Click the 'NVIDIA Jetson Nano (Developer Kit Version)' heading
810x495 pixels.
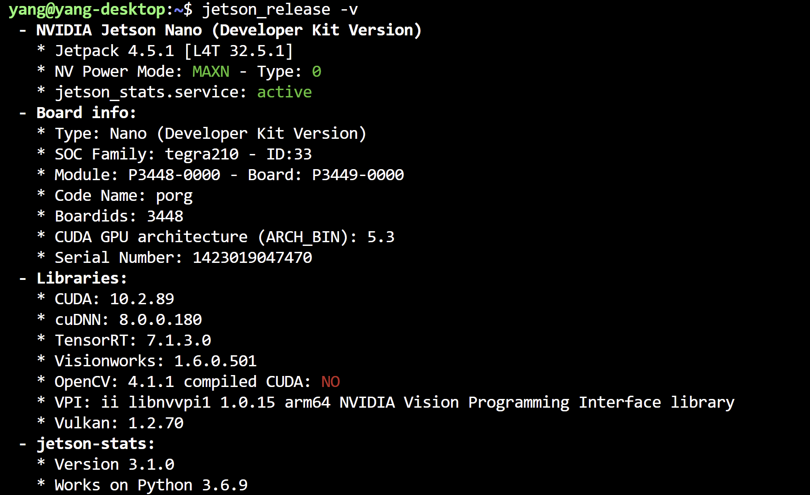point(229,30)
